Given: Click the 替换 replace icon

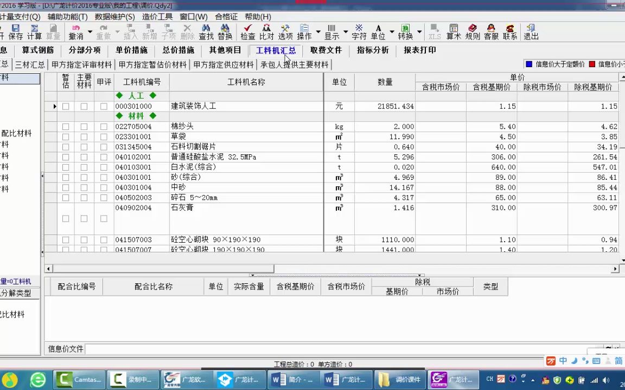Looking at the screenshot, I should 225,32.
